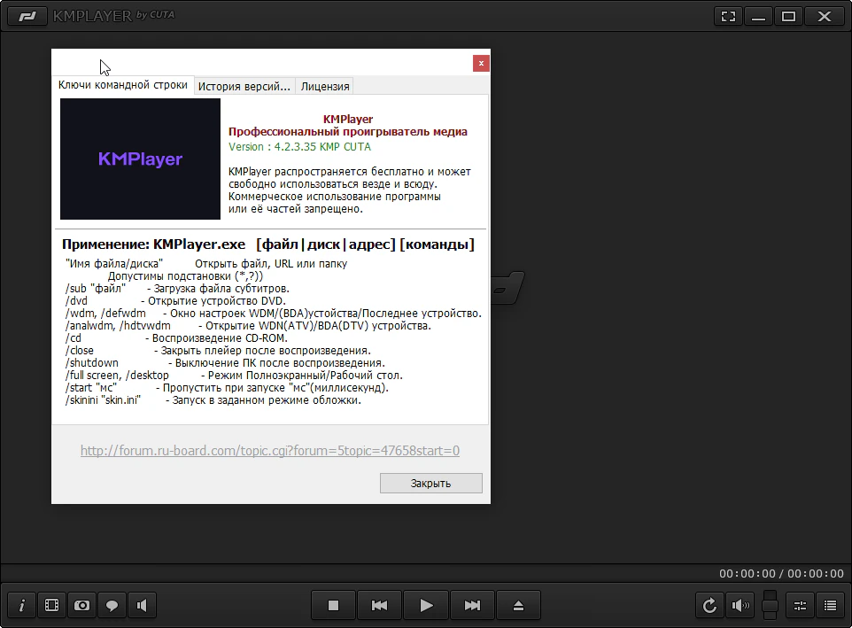Click the red KMPlayer title in the dialog
The image size is (852, 628).
point(348,119)
